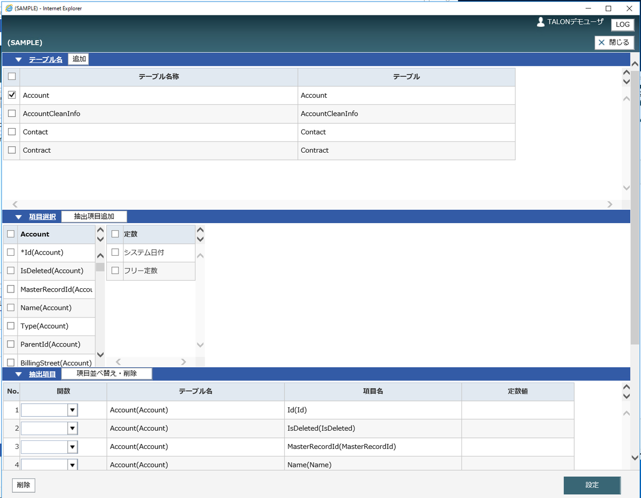
Task: Click the Internet Explorer logo in title bar
Action: [x=9, y=9]
